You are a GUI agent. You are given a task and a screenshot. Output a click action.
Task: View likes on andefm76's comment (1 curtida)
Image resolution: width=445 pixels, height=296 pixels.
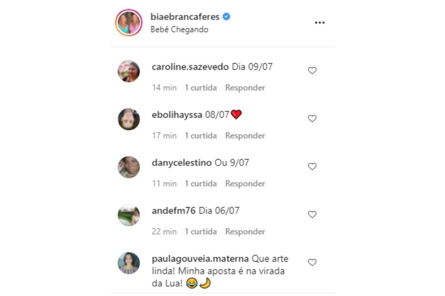[201, 232]
